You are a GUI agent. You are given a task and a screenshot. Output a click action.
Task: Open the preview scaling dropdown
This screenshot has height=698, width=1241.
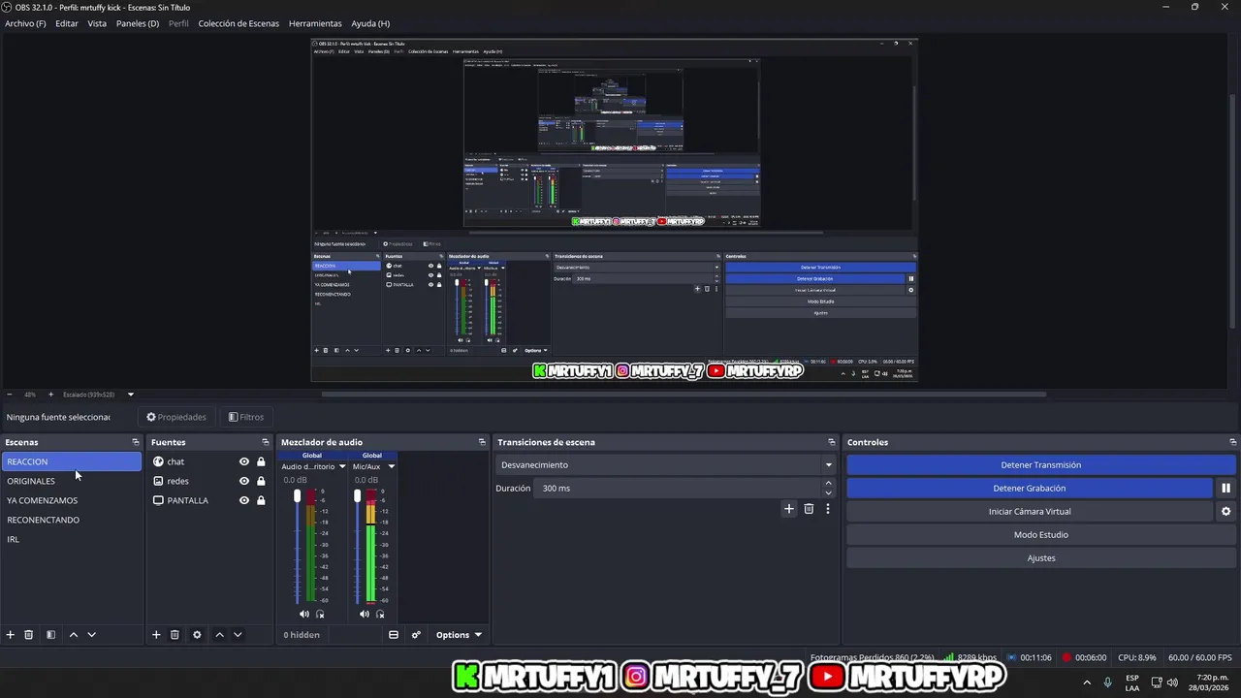[130, 395]
